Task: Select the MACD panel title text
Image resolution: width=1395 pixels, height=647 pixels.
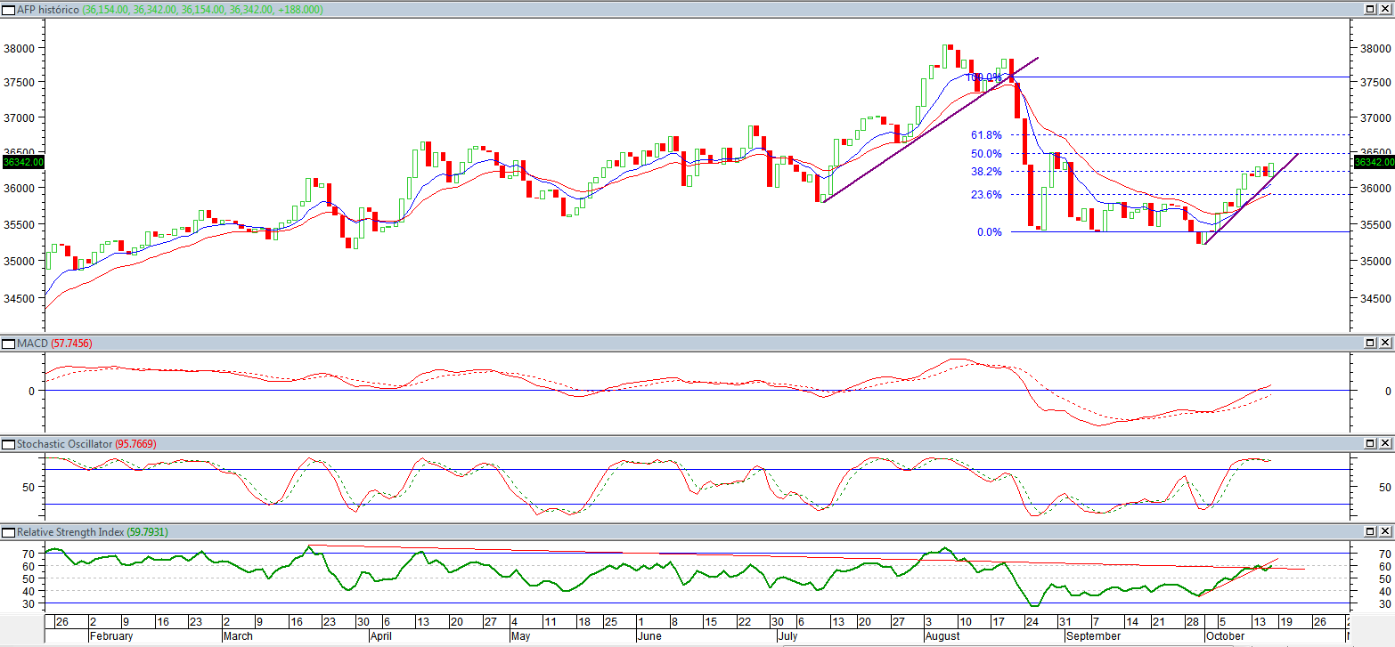Action: click(33, 343)
